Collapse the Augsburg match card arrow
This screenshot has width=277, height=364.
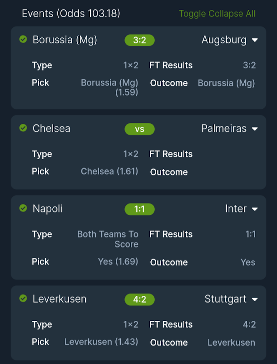255,40
